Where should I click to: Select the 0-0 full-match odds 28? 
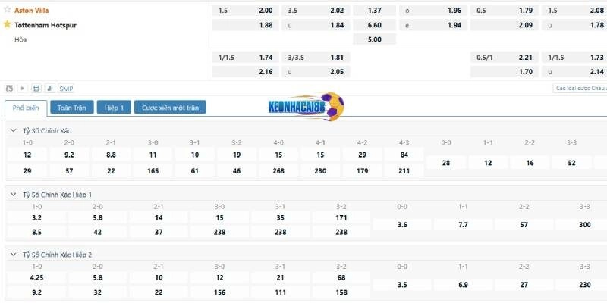(x=445, y=163)
